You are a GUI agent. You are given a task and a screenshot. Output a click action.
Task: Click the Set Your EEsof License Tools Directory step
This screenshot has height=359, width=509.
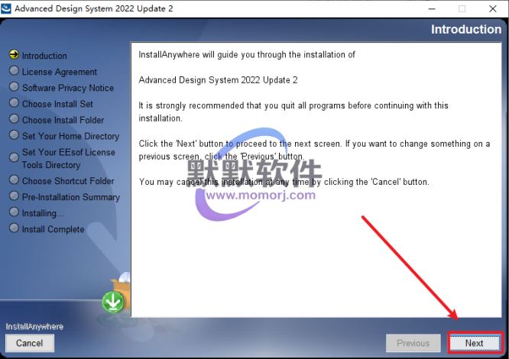coord(69,158)
